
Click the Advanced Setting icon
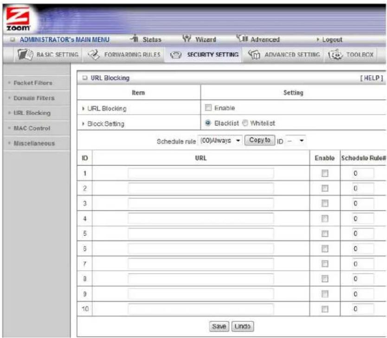click(254, 55)
